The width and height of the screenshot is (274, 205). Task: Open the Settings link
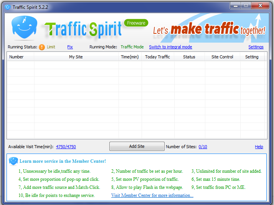click(256, 47)
